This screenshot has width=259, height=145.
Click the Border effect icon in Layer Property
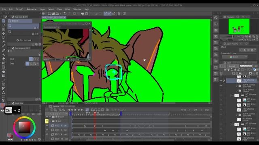click(x=241, y=50)
